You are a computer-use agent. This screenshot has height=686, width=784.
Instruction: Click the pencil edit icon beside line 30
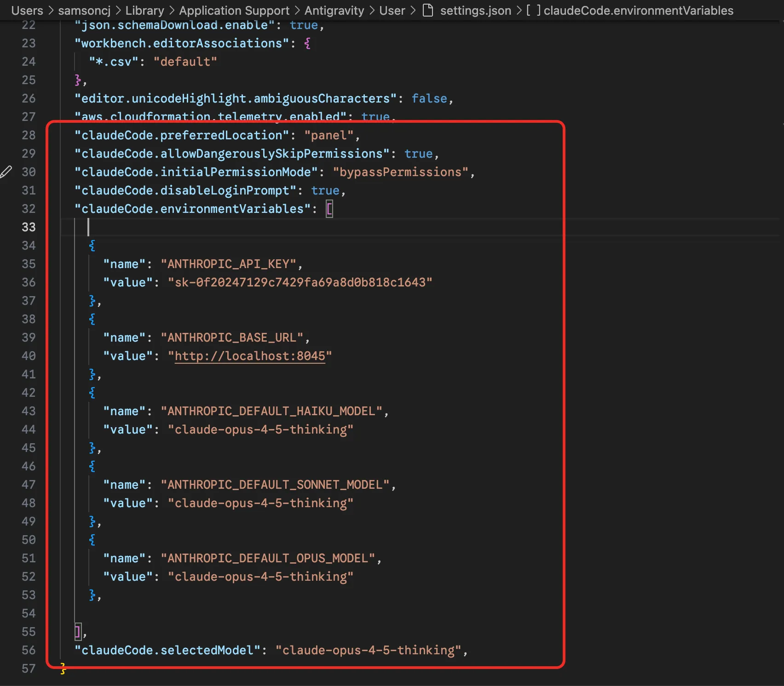tap(6, 172)
